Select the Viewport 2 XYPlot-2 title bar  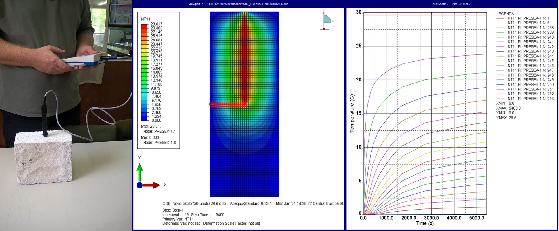coord(451,4)
